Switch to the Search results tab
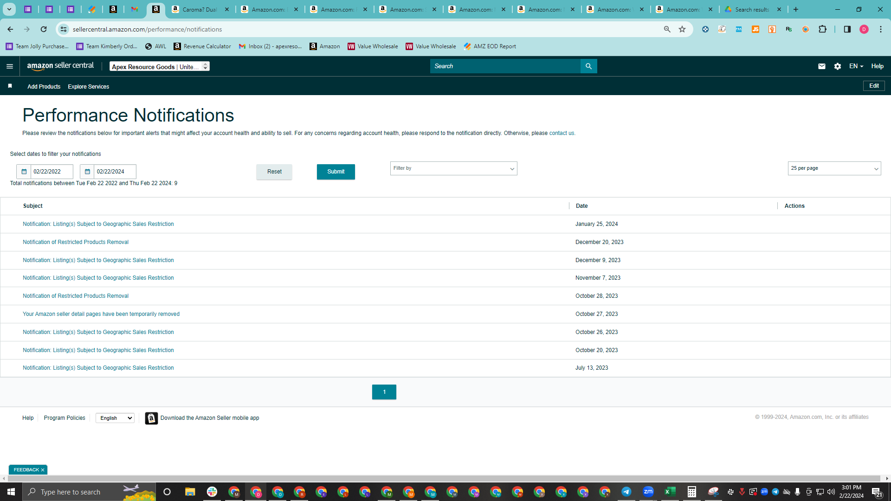The width and height of the screenshot is (891, 501). click(x=753, y=9)
